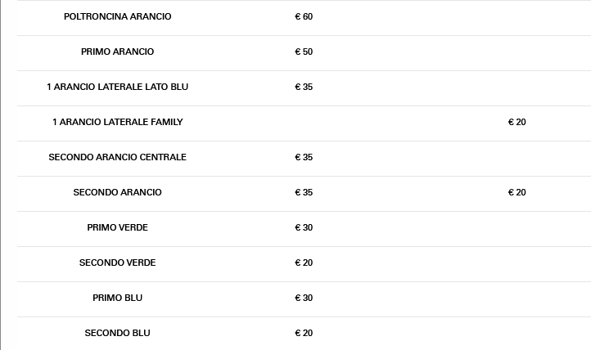Click the € 30 price for Primo Verde
Screen dimensions: 591x350
point(304,227)
